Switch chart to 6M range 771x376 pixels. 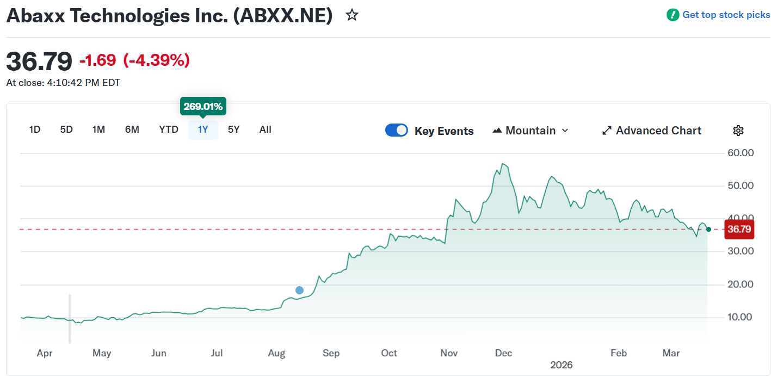click(x=132, y=130)
